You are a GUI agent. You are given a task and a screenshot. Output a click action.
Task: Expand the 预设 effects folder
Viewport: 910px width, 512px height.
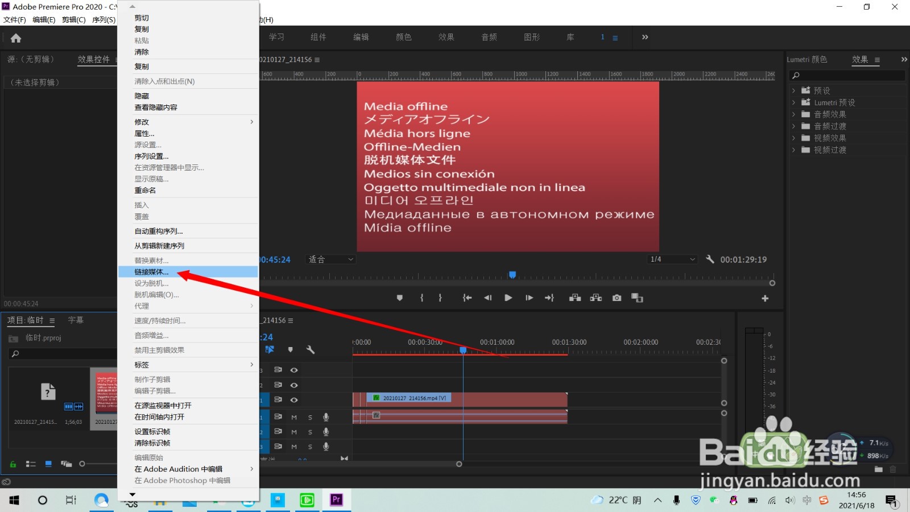[x=793, y=90]
